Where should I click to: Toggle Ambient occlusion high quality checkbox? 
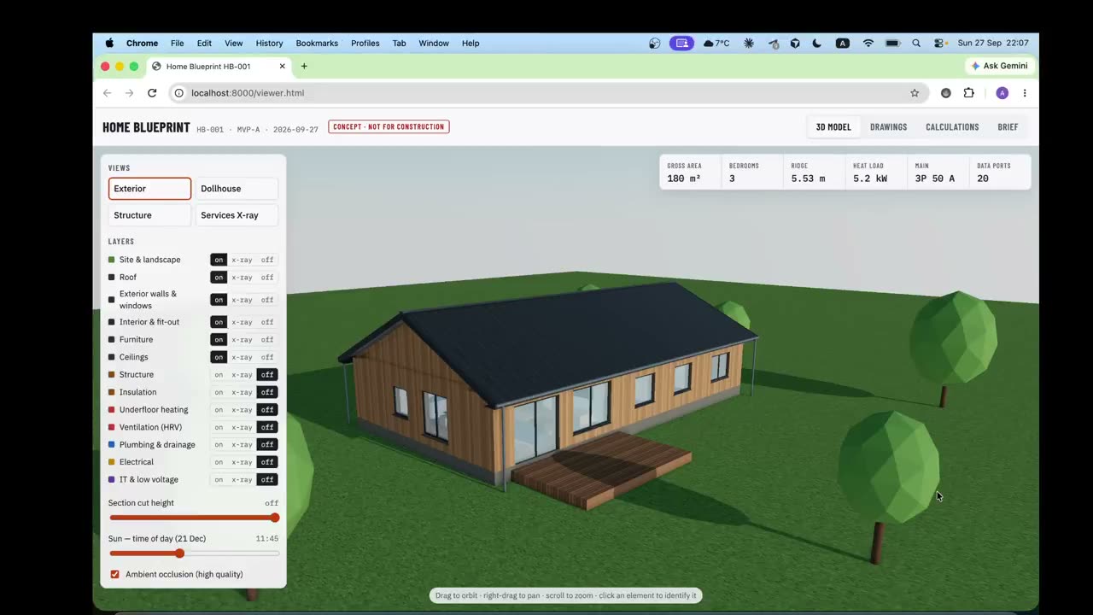[x=115, y=574]
